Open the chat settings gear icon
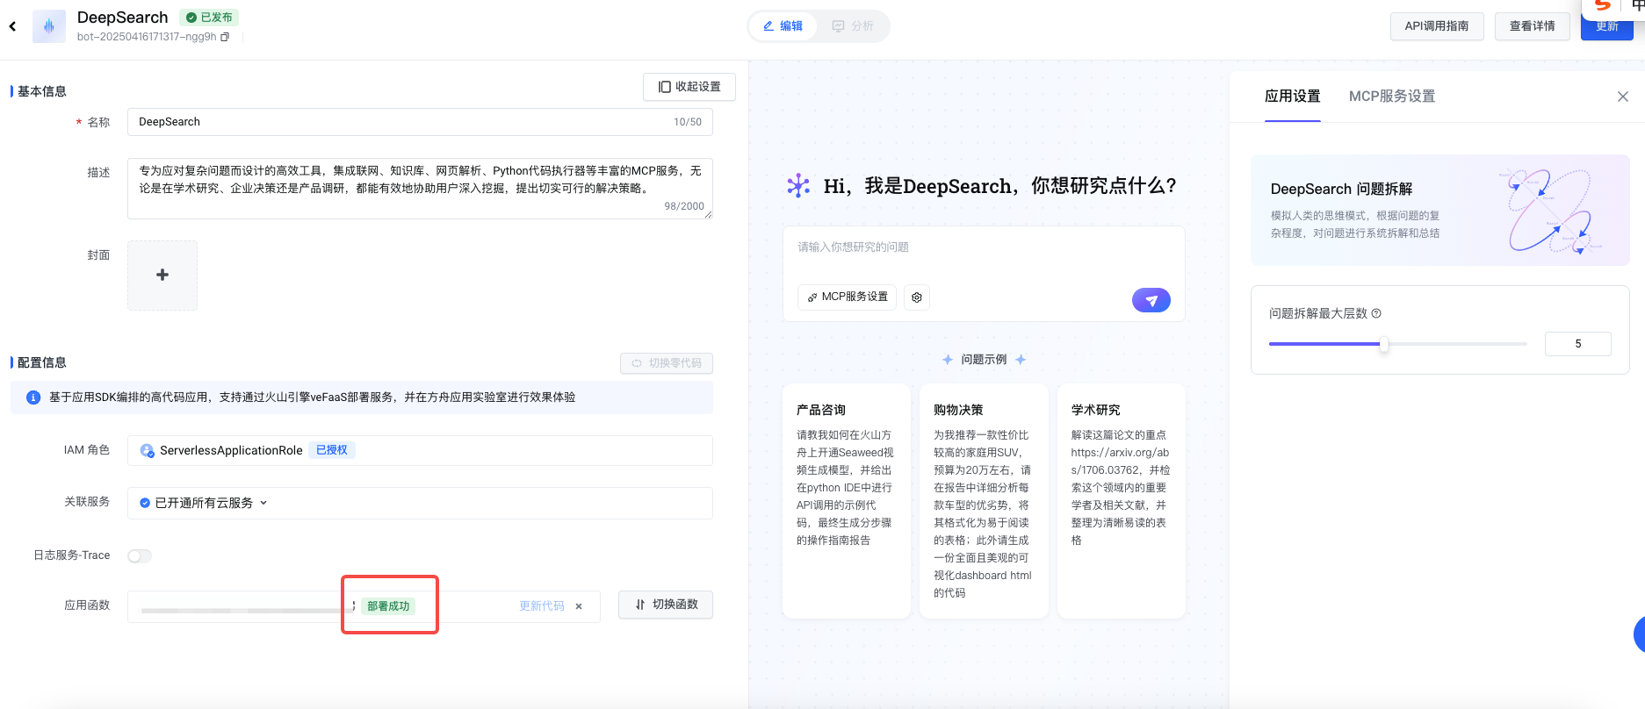This screenshot has height=709, width=1645. [x=917, y=297]
